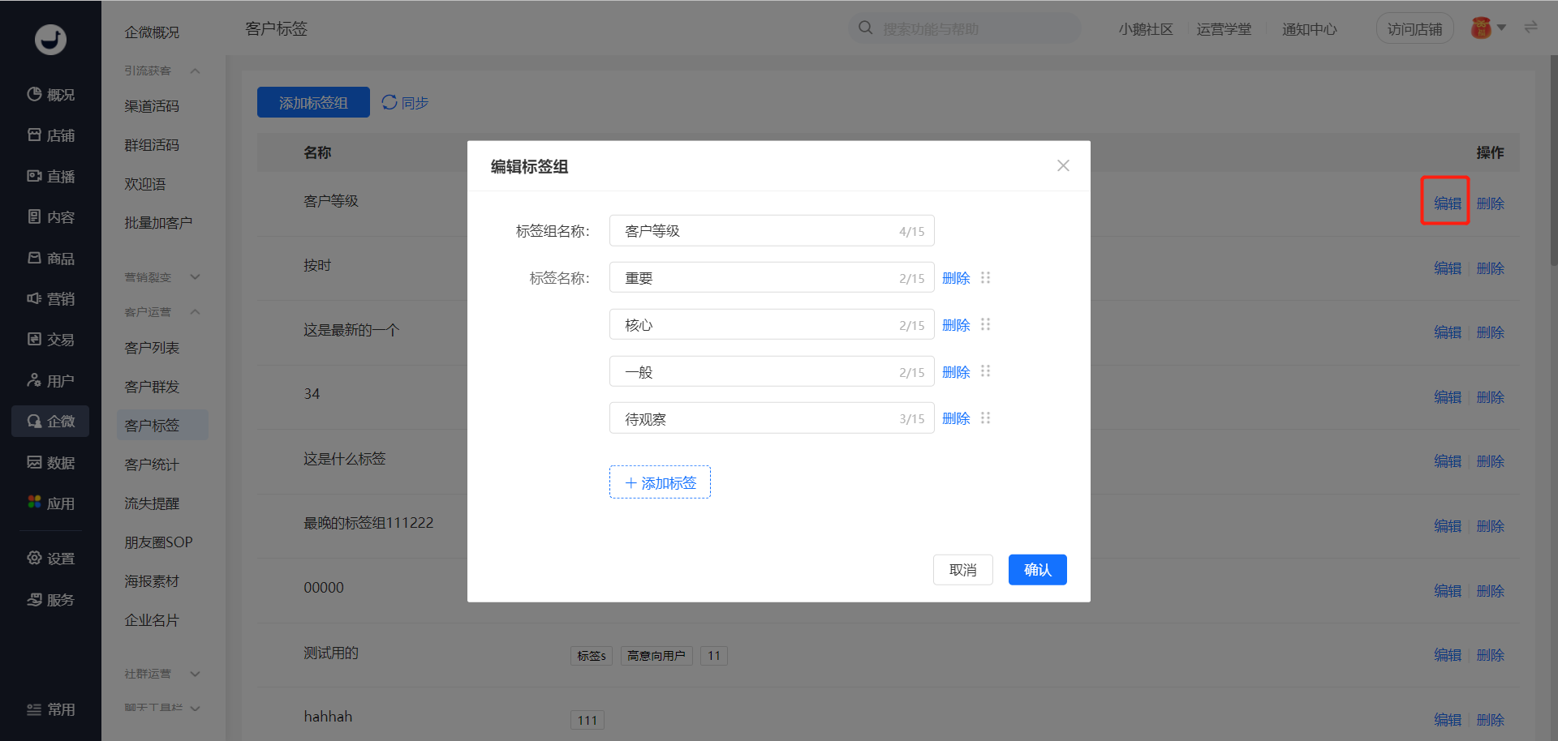Close the 编辑标签组 dialog
The image size is (1558, 741).
1063,165
